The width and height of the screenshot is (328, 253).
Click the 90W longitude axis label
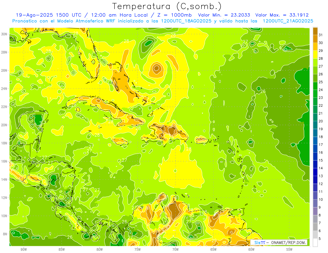point(24,249)
